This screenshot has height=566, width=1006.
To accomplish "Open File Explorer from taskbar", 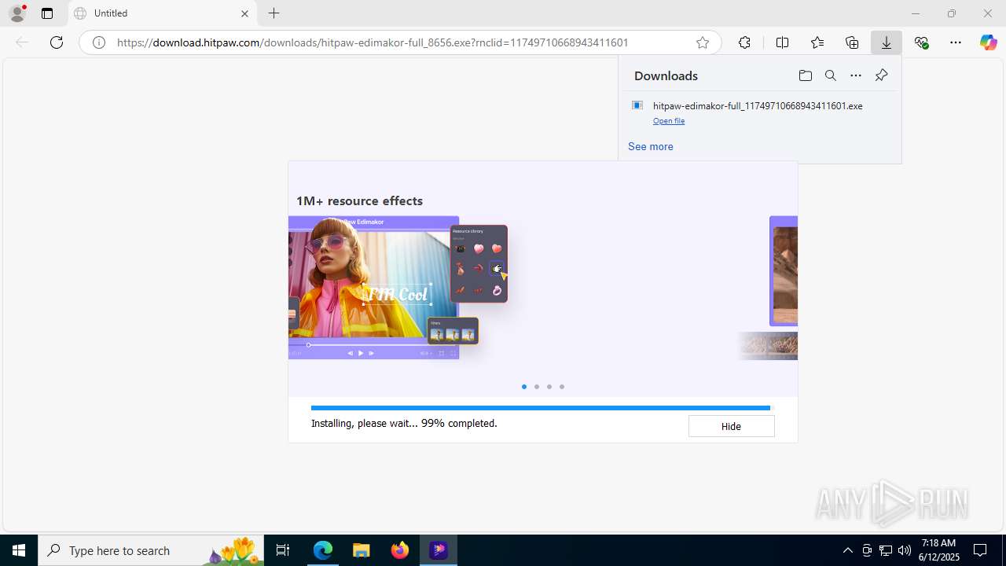I will 362,550.
